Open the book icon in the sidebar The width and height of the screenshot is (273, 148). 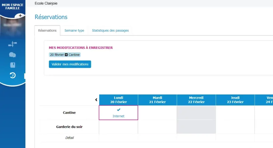[x=13, y=65]
